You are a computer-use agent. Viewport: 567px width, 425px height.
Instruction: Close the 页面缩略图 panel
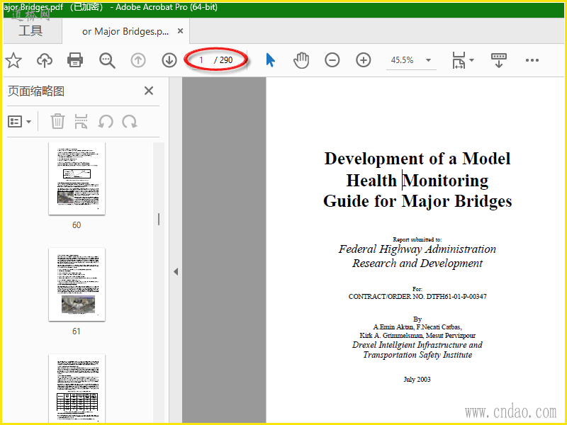click(x=149, y=91)
